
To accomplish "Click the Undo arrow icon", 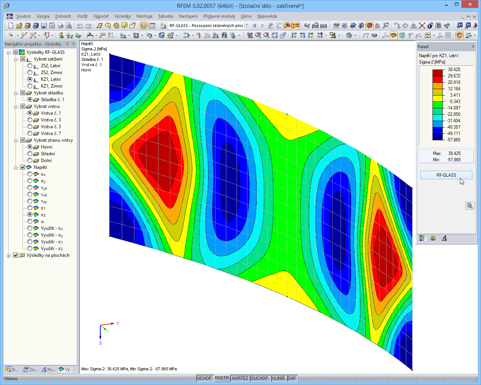I will 80,26.
